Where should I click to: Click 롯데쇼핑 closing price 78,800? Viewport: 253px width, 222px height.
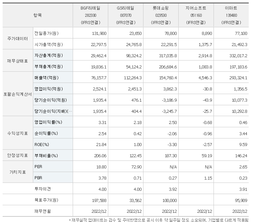(x=170, y=34)
